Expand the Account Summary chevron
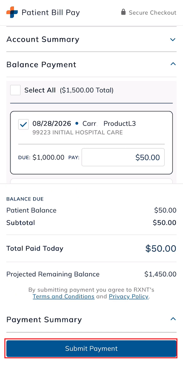 (x=173, y=39)
